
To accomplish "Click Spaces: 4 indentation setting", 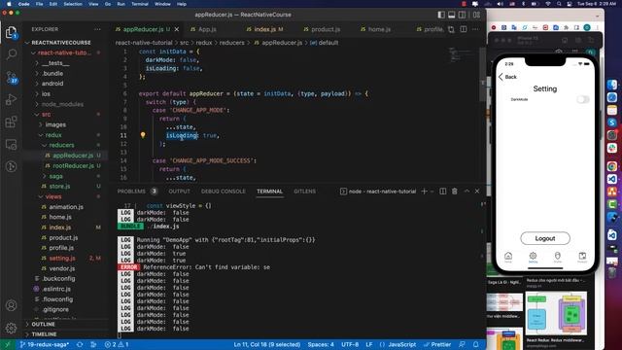I will pos(321,344).
